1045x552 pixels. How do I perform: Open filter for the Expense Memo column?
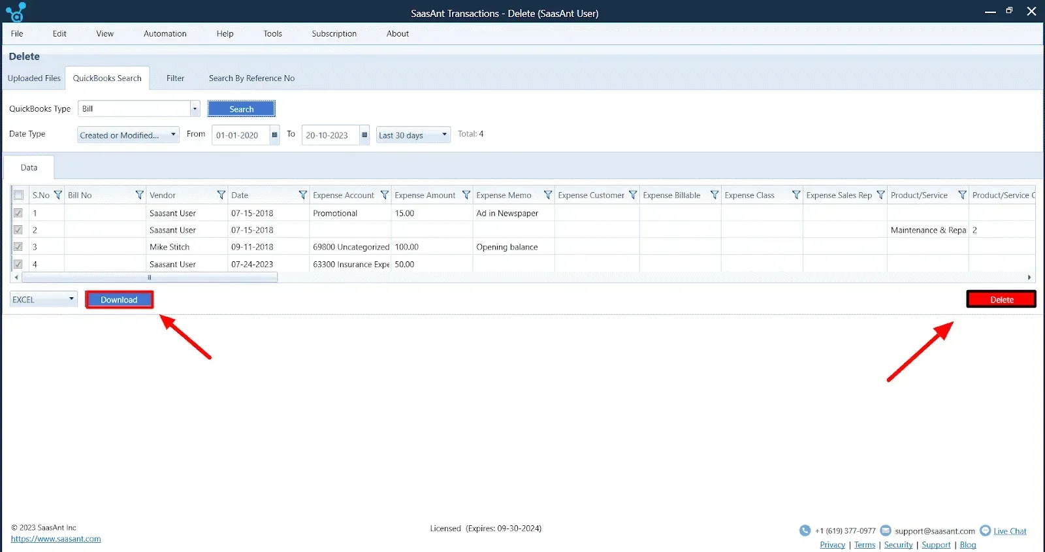tap(547, 195)
